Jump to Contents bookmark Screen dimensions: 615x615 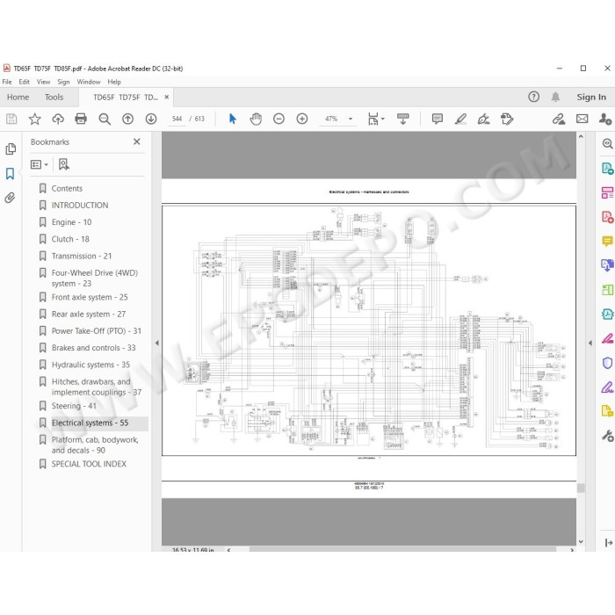[67, 188]
